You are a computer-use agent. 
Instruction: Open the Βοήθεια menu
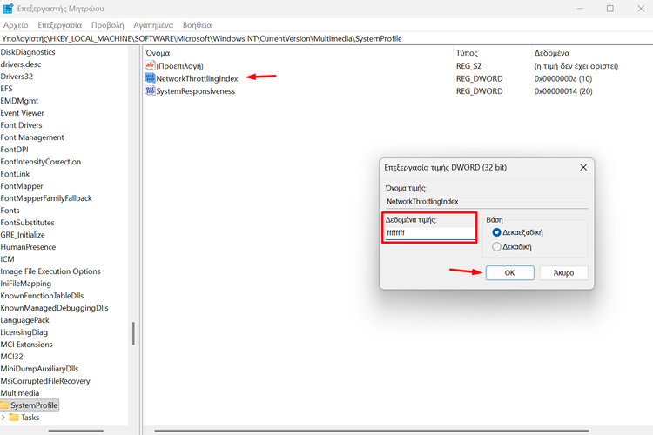[x=197, y=25]
